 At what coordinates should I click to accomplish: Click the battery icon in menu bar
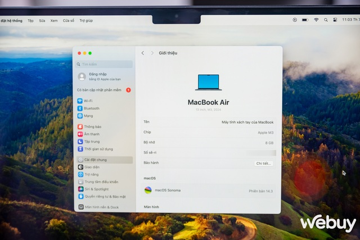coord(305,20)
